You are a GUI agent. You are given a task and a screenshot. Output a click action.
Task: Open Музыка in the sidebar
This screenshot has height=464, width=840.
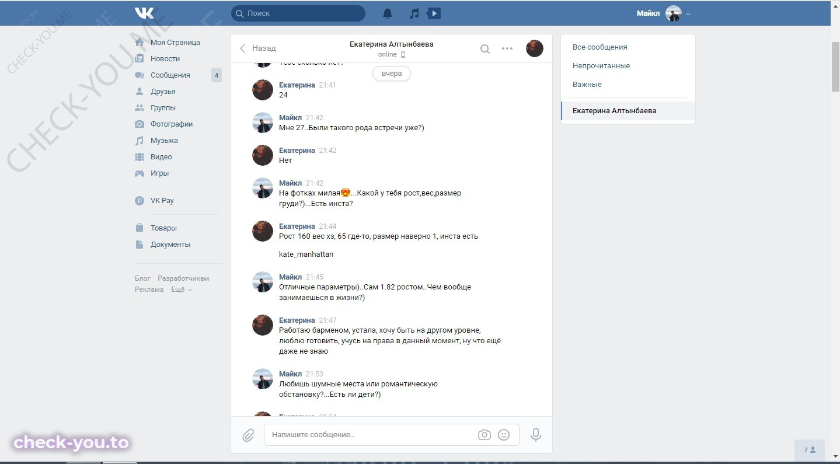coord(164,141)
